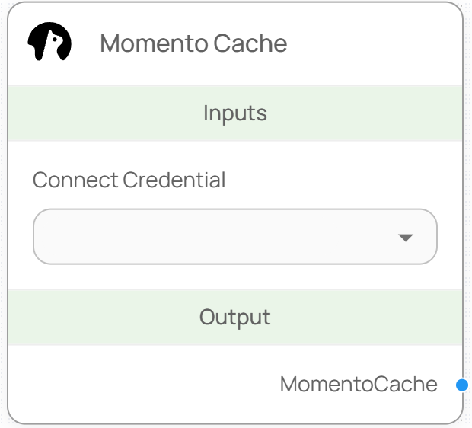Image resolution: width=472 pixels, height=428 pixels.
Task: Select the Momento Cache node title
Action: tap(193, 43)
